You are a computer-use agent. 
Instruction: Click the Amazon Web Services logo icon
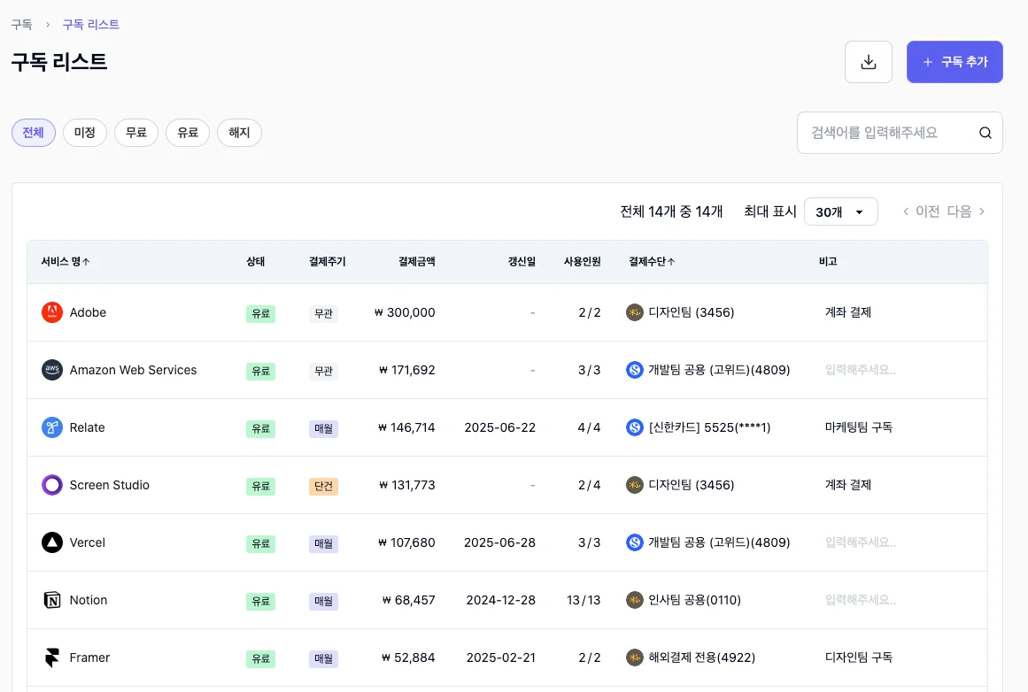tap(51, 370)
